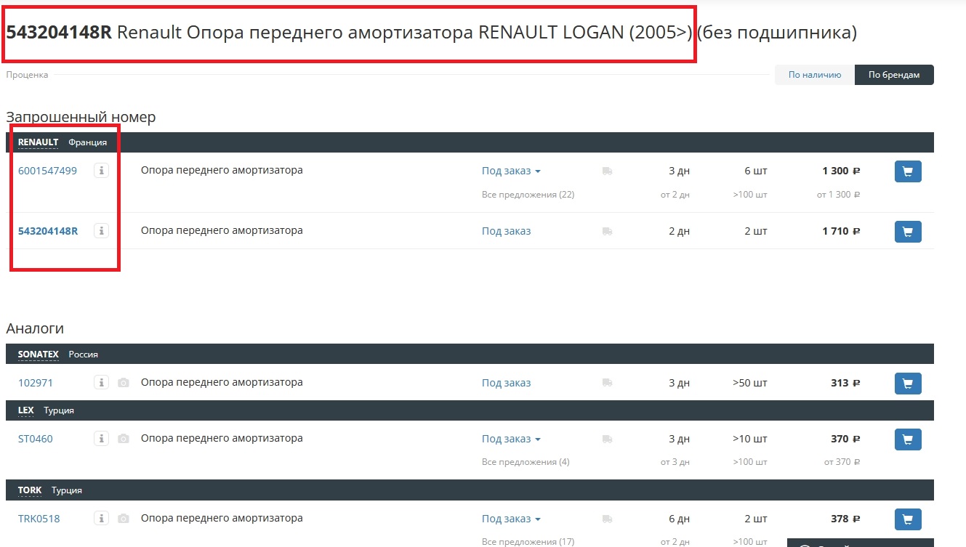
Task: Click 'Франция' country label
Action: point(88,142)
